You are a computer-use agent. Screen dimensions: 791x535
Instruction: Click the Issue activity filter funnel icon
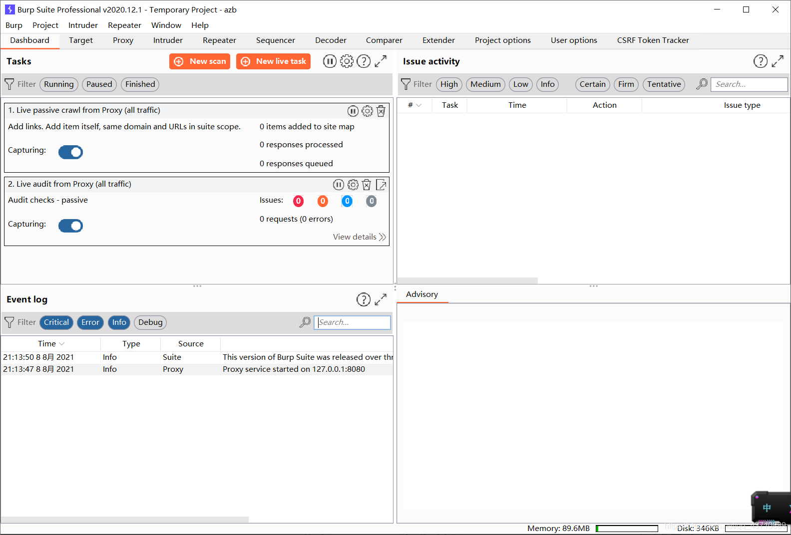(406, 84)
